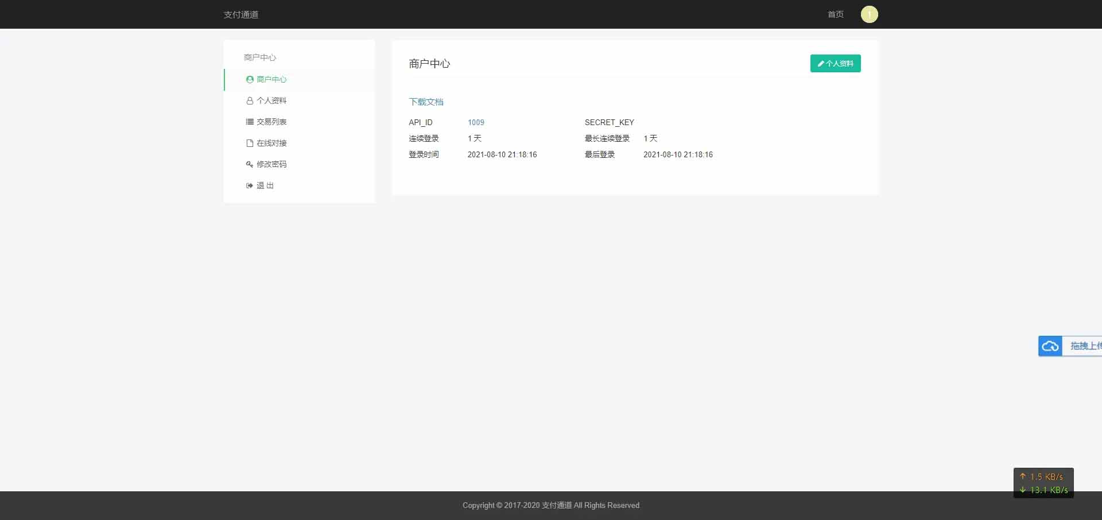Open 修改密码 from sidebar menu
This screenshot has height=520, width=1102.
point(272,164)
